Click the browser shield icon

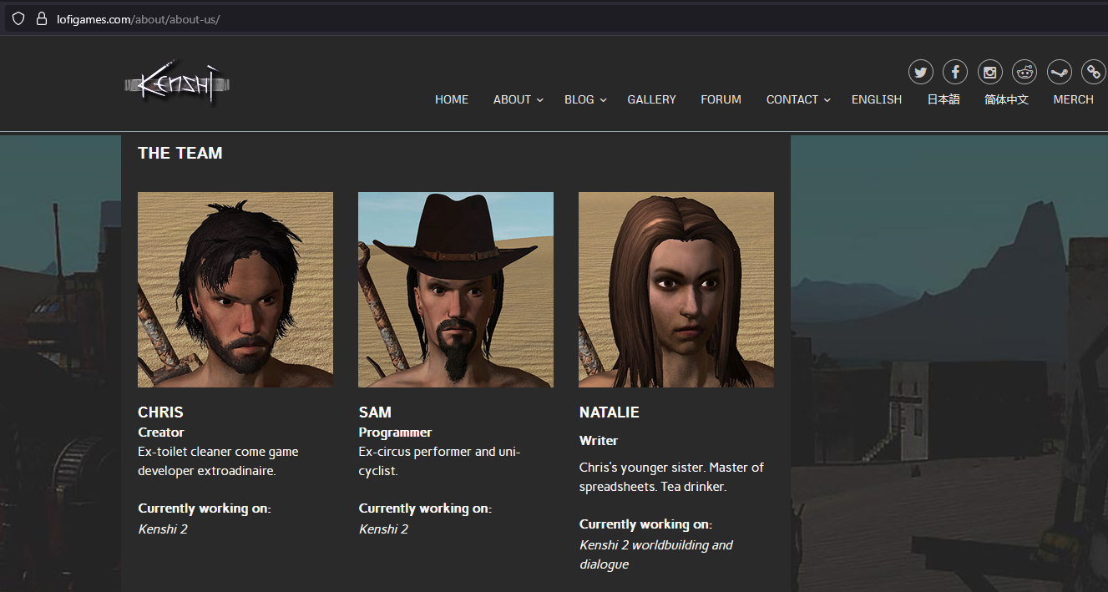[18, 18]
